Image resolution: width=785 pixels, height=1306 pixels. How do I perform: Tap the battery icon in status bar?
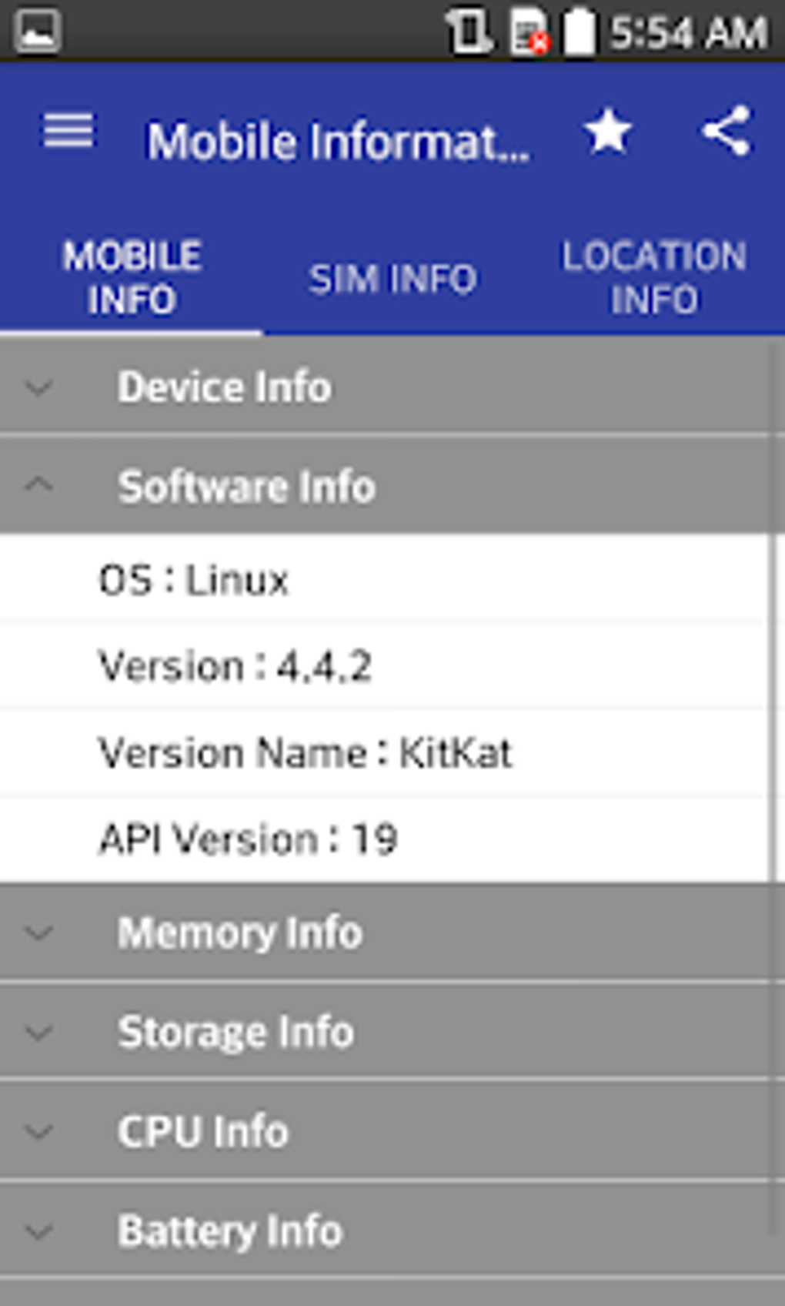[x=580, y=32]
